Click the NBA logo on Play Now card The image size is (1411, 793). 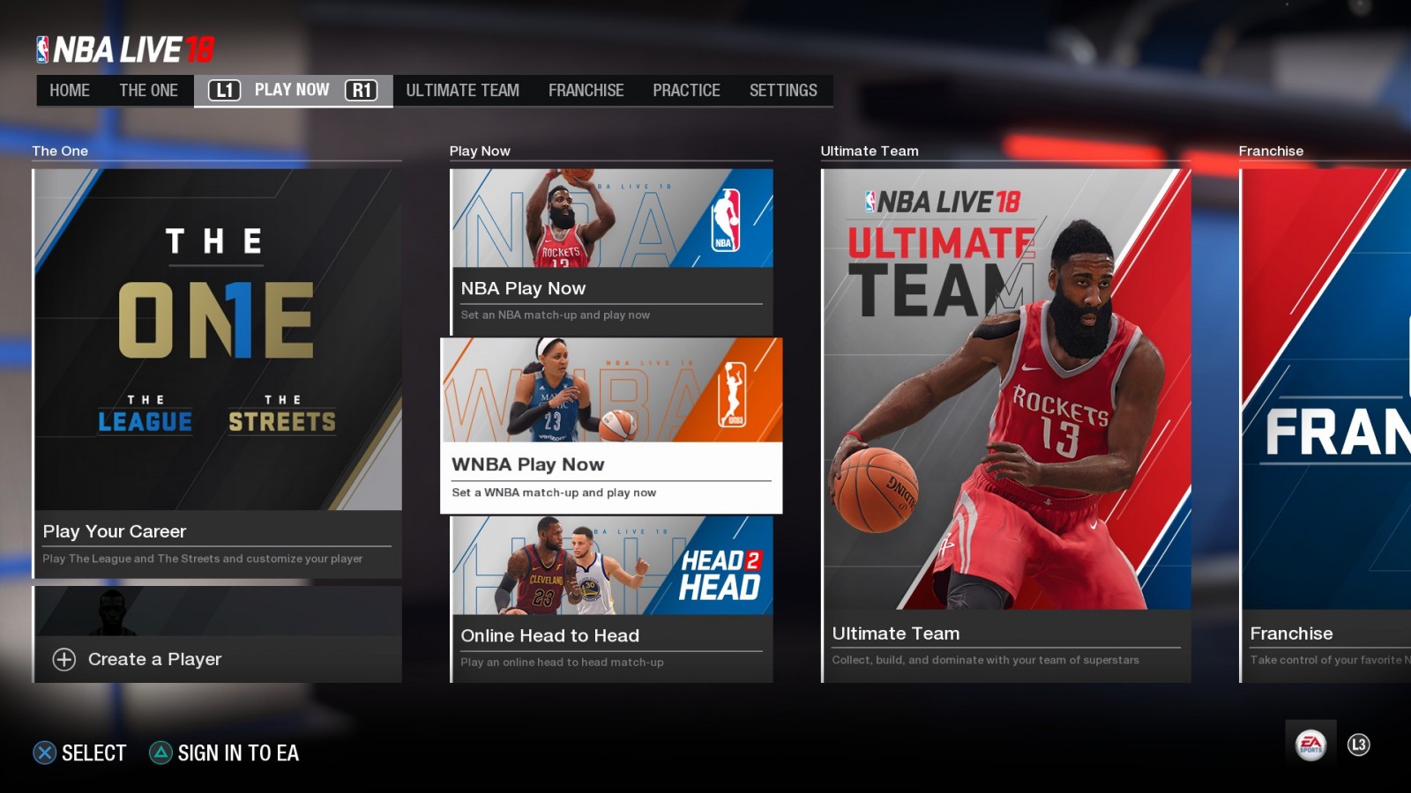pos(726,220)
